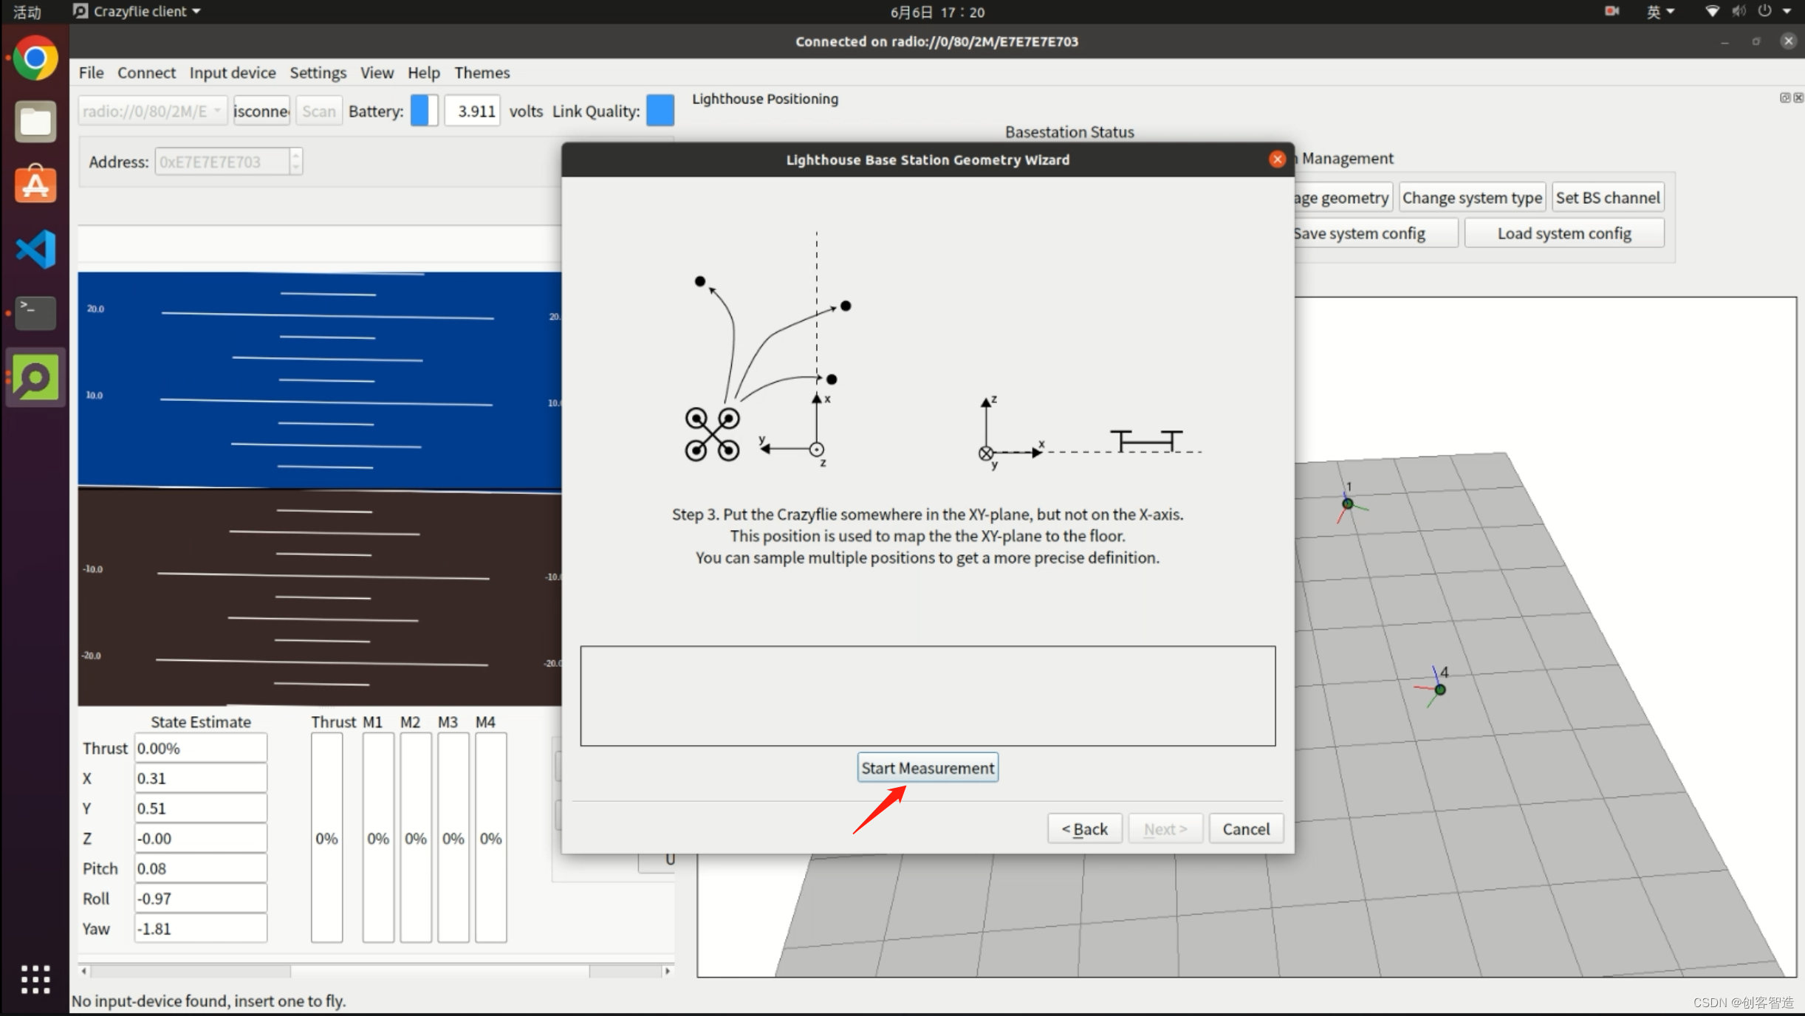Open the Themes menu
This screenshot has height=1016, width=1805.
pos(482,72)
